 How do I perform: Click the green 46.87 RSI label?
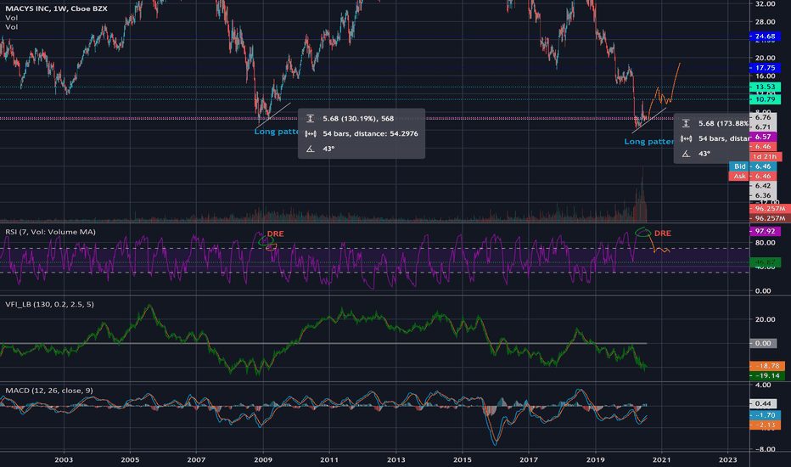[x=765, y=262]
